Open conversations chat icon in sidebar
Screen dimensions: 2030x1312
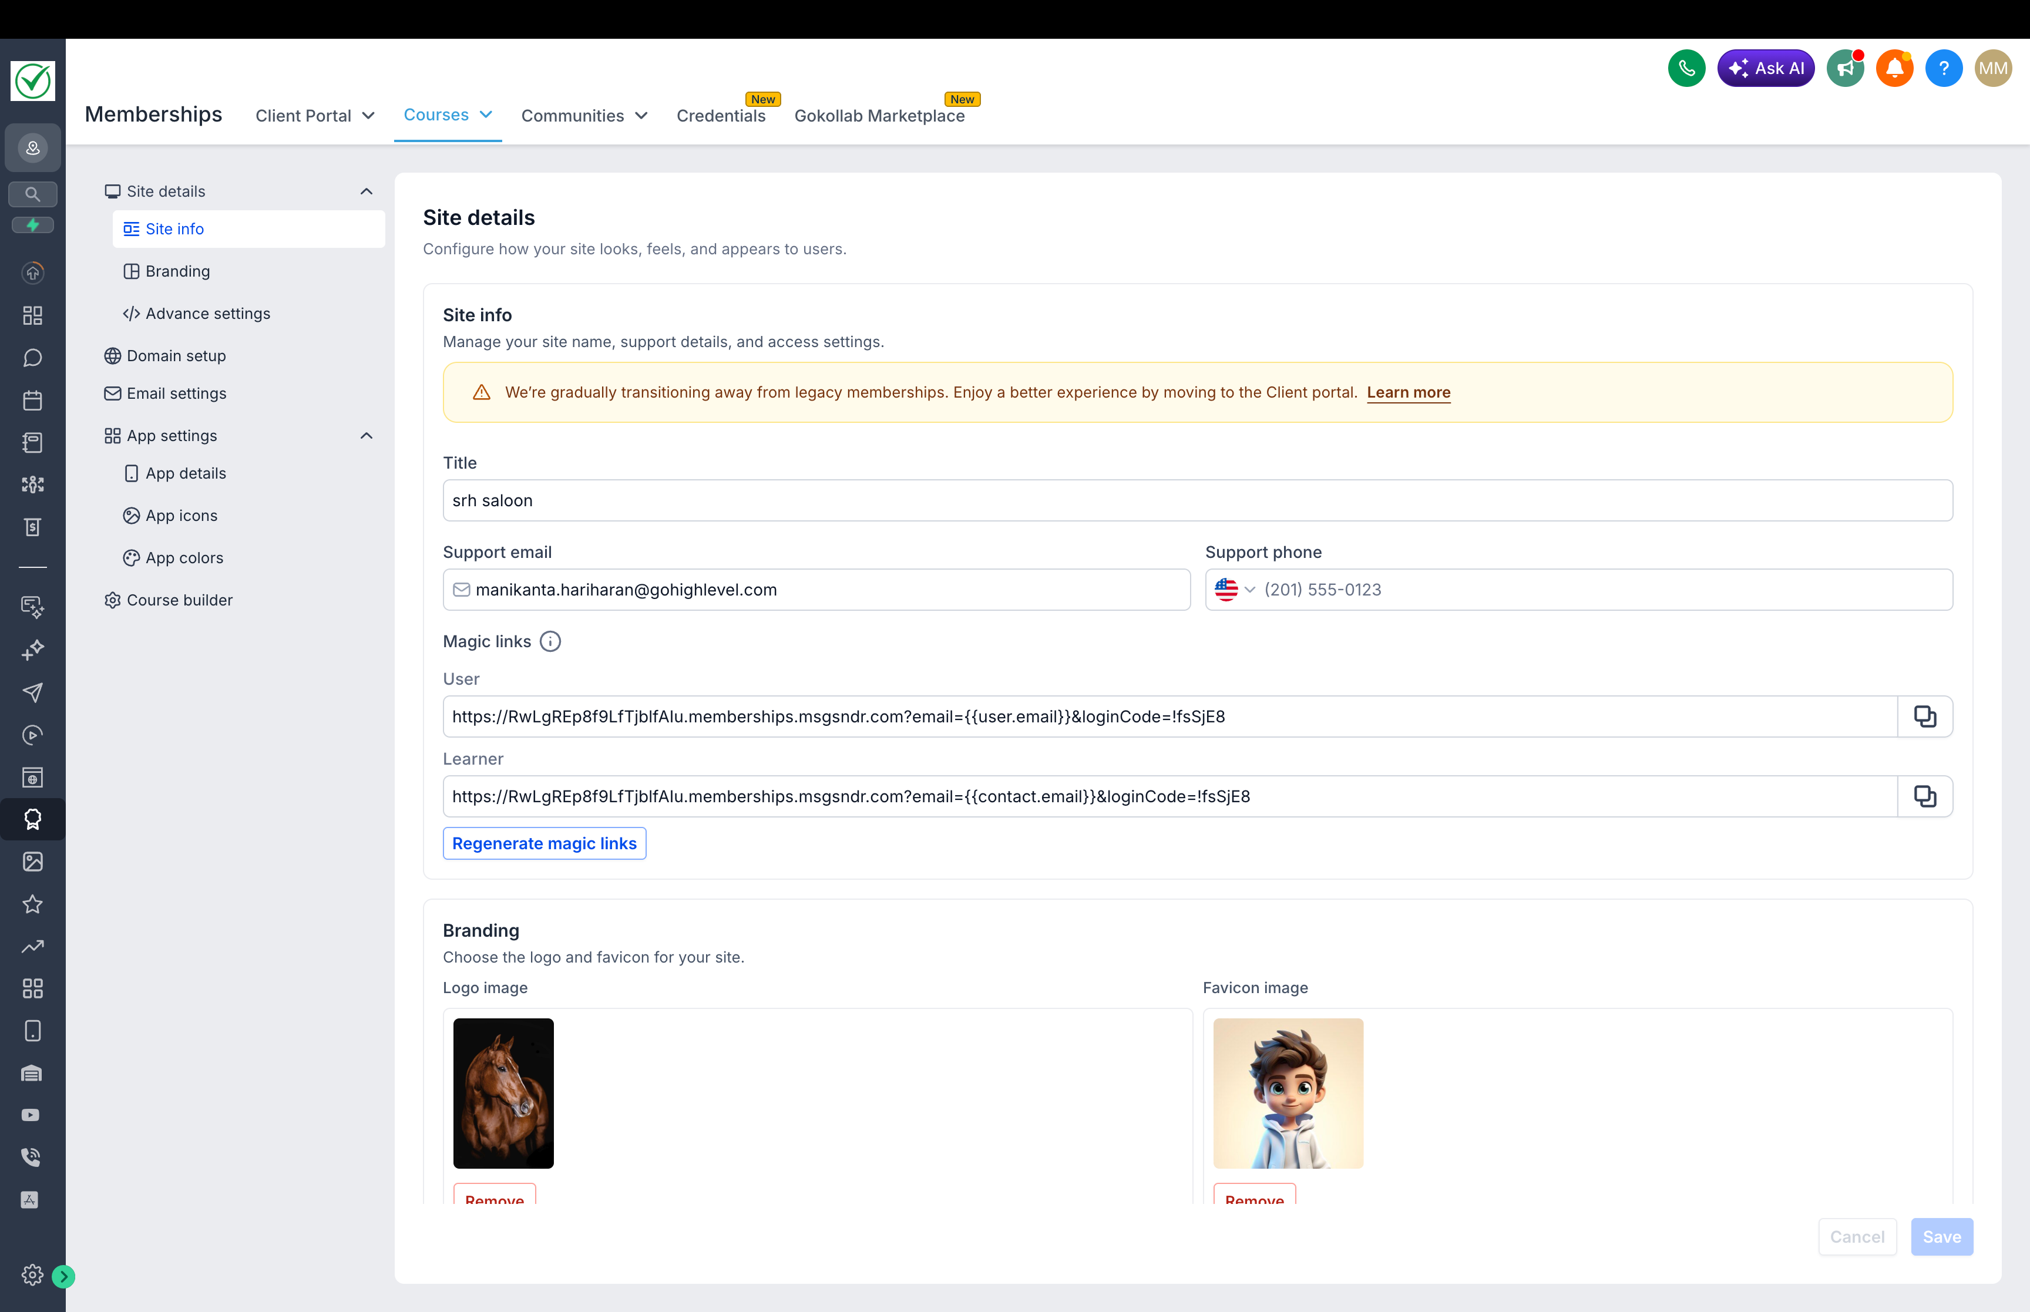click(x=32, y=358)
